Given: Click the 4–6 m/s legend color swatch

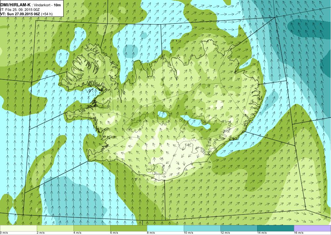Looking at the screenshot, I should click(92, 228).
